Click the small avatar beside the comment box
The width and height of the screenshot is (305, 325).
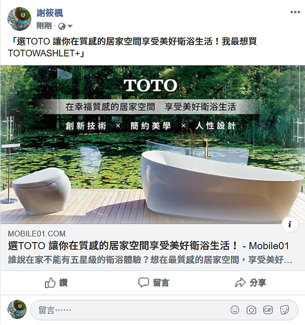click(17, 309)
